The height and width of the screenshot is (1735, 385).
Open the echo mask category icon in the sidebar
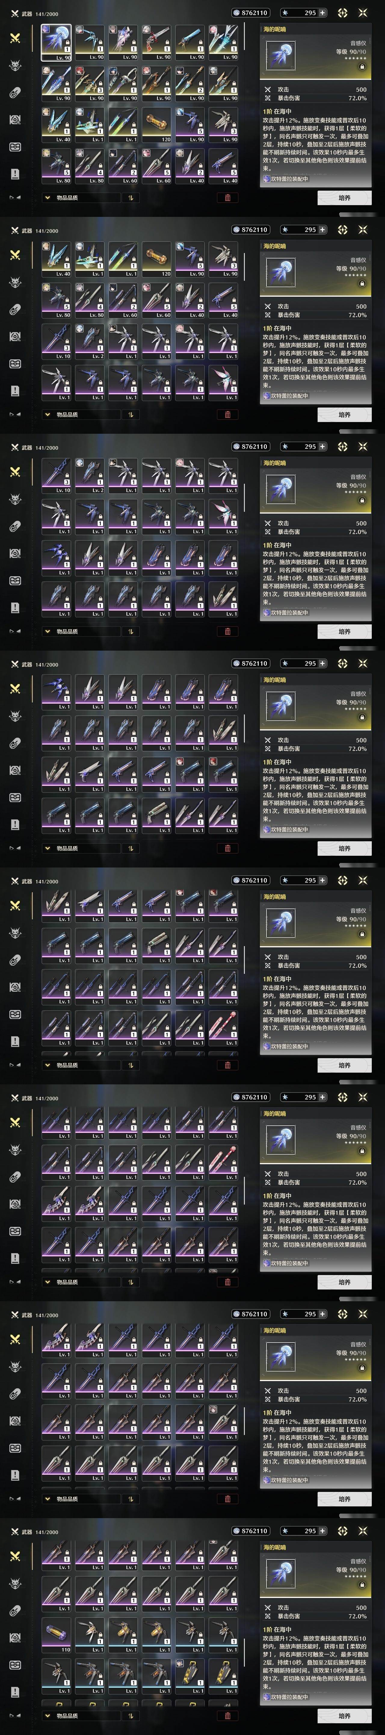coord(15,65)
